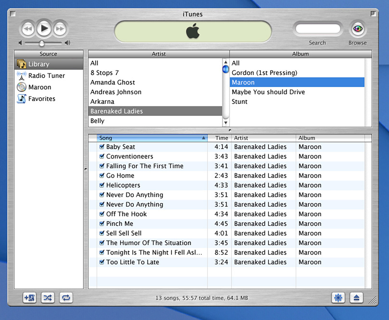Click the iTunes window zoom button
Screen dimensions: 389x320
(x=373, y=14)
